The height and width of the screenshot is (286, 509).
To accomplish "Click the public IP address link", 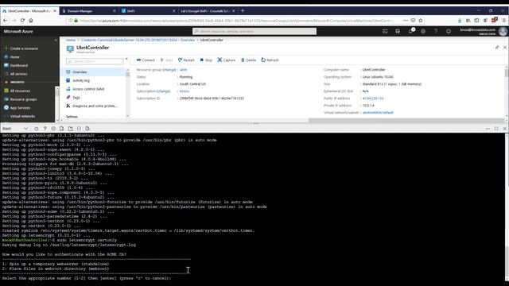I will click(373, 99).
